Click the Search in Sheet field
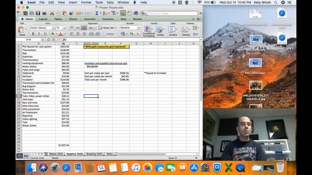The height and width of the screenshot is (175, 312). (173, 13)
